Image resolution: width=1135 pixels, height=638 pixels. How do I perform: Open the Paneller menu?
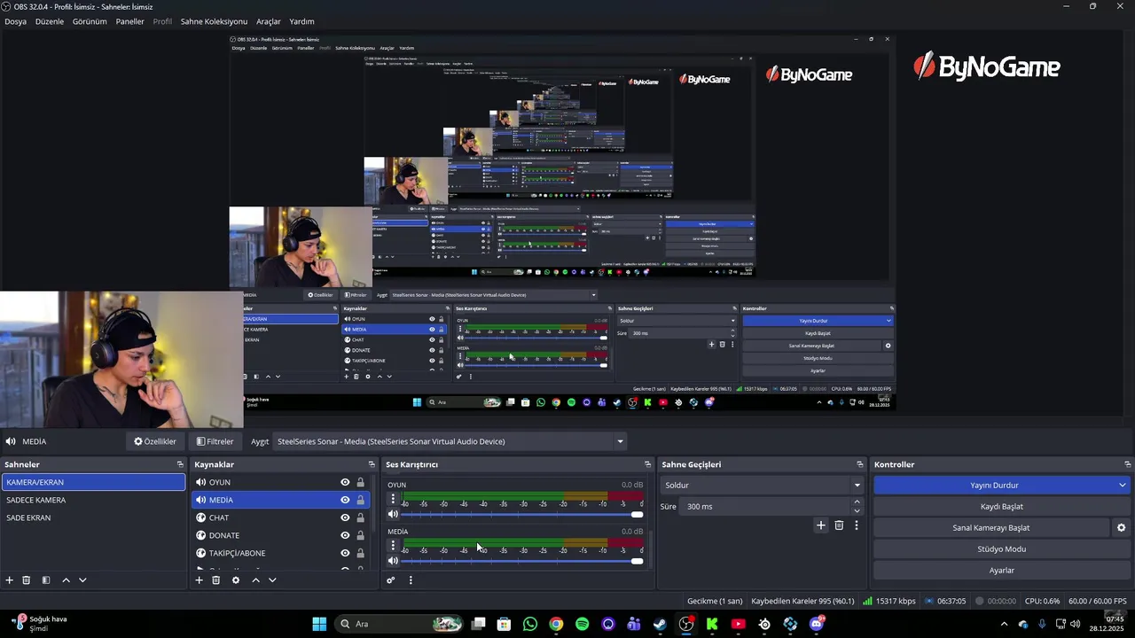(x=129, y=21)
